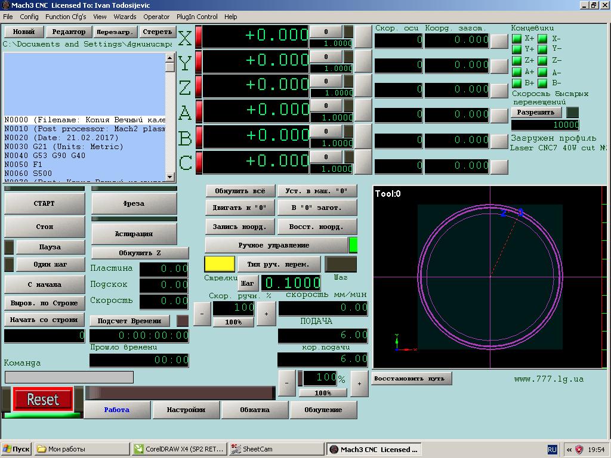
Task: Click the X axis red indicator
Action: pos(199,37)
